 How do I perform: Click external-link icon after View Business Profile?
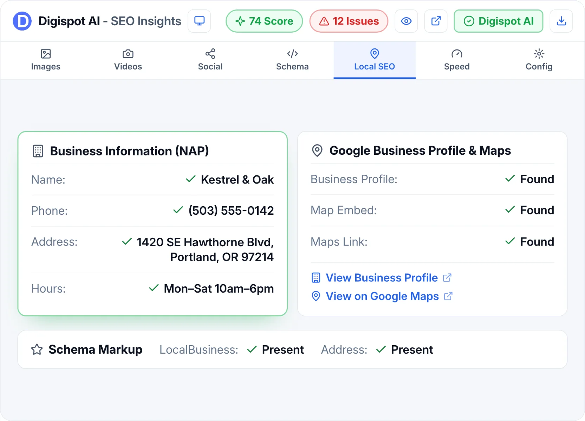click(x=447, y=278)
